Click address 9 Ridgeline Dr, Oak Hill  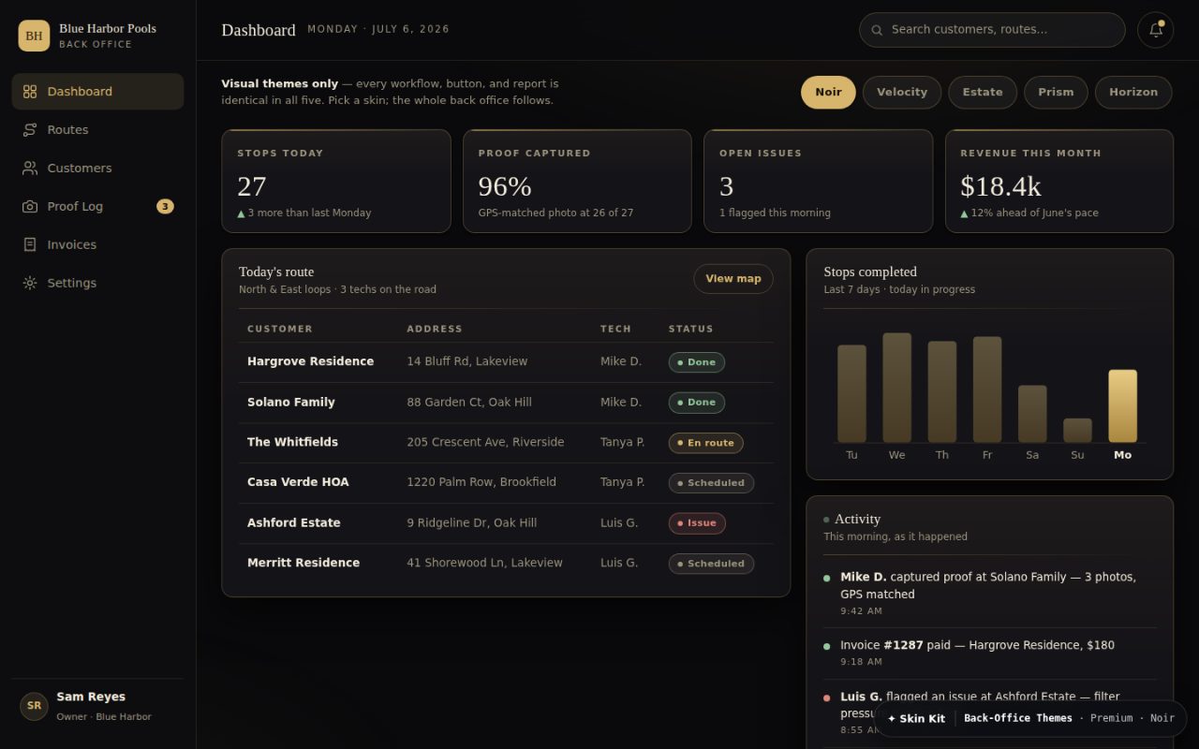pyautogui.click(x=472, y=522)
